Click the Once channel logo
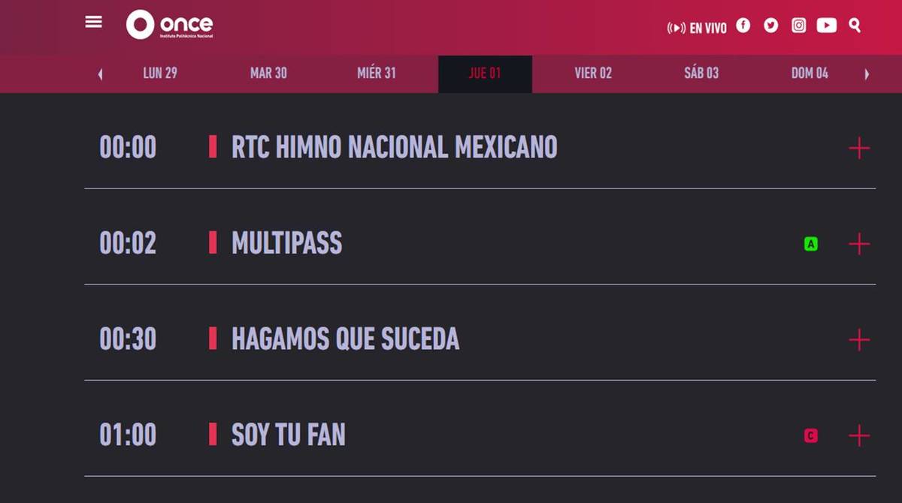This screenshot has height=503, width=902. (x=170, y=25)
